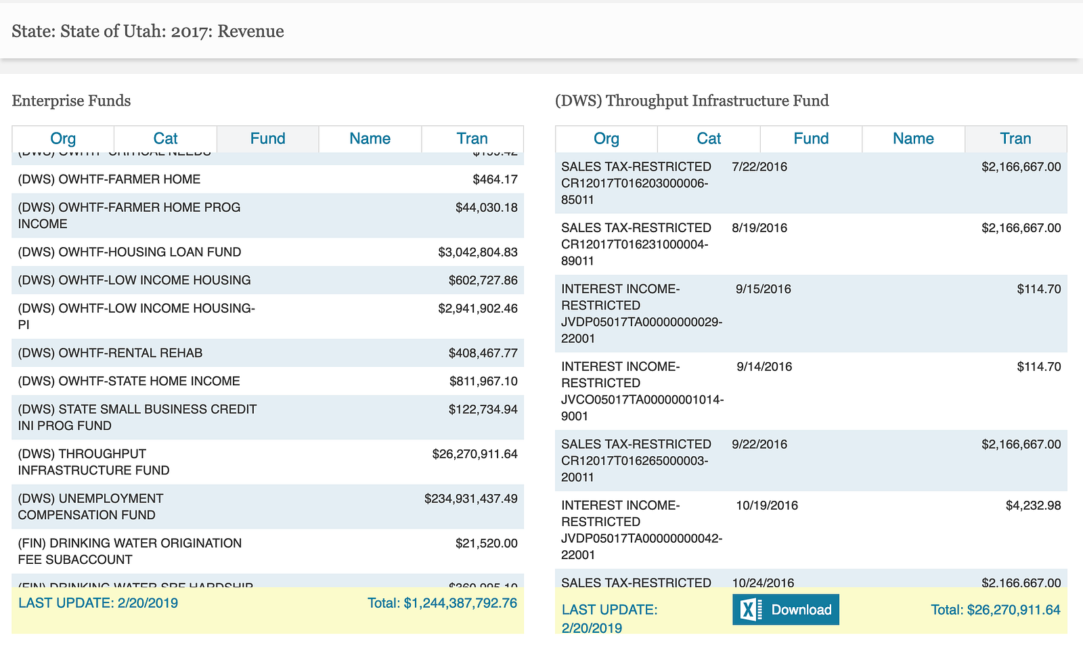Screen dimensions: 1083x664
Task: Open the Fund tab in Enterprise Funds
Action: [267, 139]
